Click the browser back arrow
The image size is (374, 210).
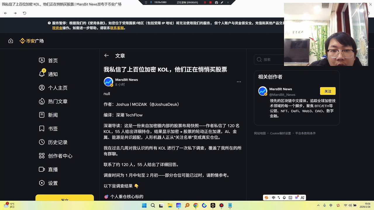[x=6, y=13]
